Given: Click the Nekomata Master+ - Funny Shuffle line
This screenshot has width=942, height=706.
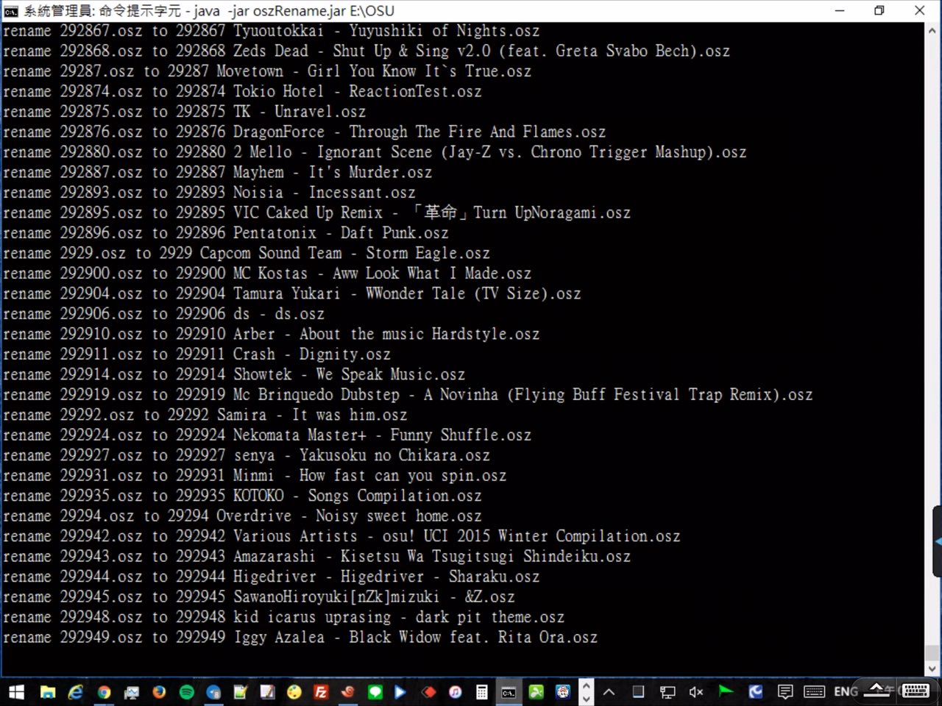Looking at the screenshot, I should (267, 435).
